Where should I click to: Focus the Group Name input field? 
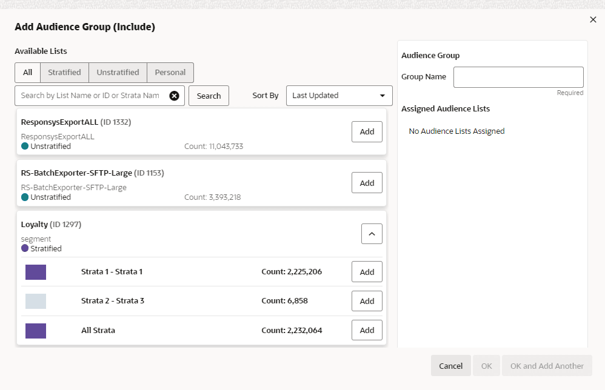[x=518, y=77]
